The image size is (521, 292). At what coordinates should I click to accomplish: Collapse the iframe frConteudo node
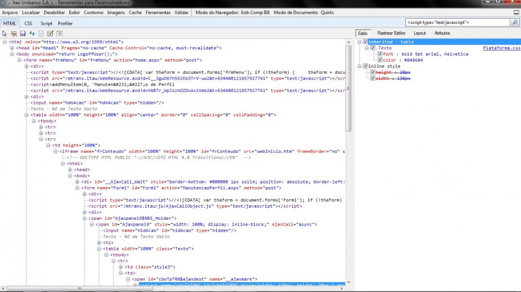tap(56, 152)
